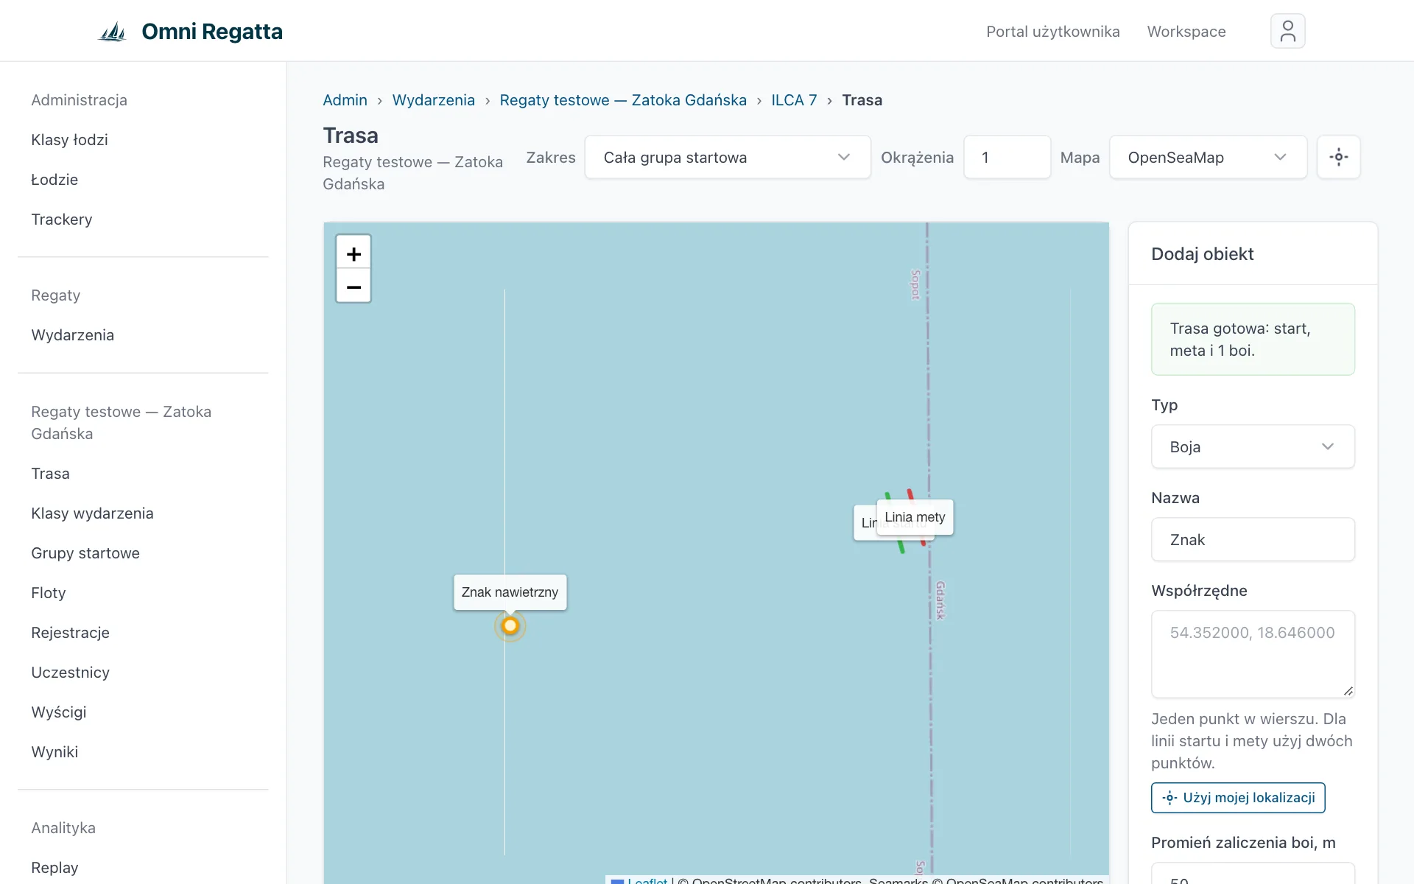1414x884 pixels.
Task: Go to Wydarzenia breadcrumb
Action: coord(433,100)
